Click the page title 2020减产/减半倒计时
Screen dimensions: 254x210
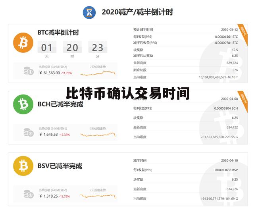tap(137, 12)
